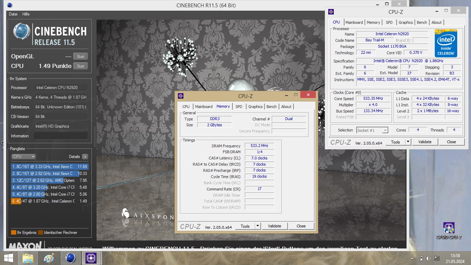Image resolution: width=471 pixels, height=265 pixels.
Task: Open Graphics tab in right CPU-Z window
Action: [x=406, y=22]
